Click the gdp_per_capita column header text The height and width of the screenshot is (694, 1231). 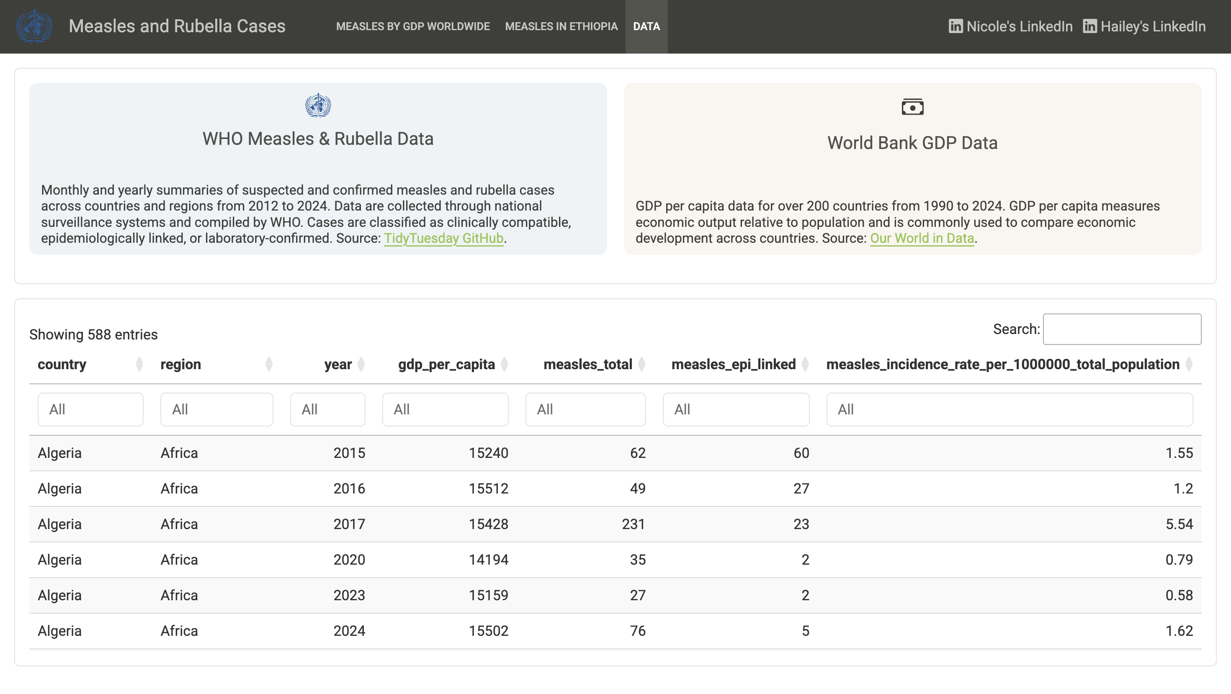coord(446,365)
